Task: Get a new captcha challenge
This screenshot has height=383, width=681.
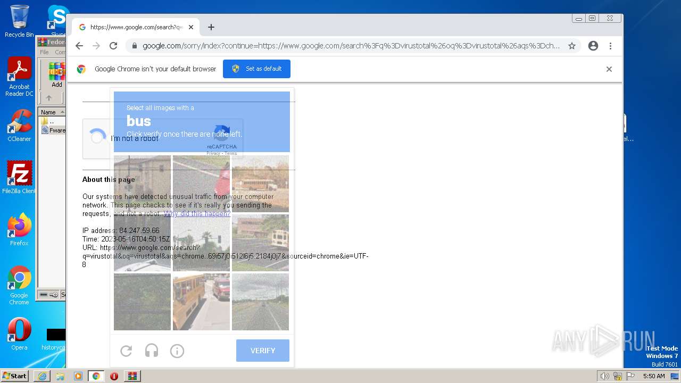Action: (x=126, y=351)
